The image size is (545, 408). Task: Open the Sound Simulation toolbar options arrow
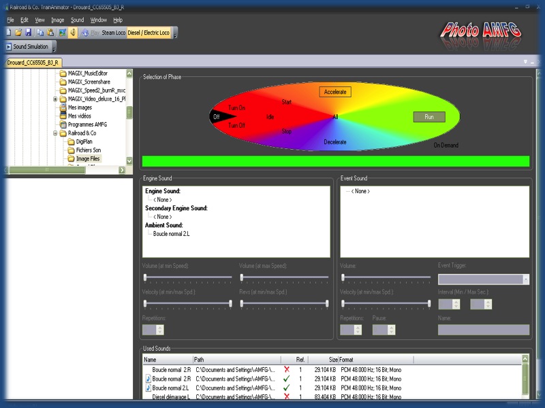pyautogui.click(x=54, y=47)
